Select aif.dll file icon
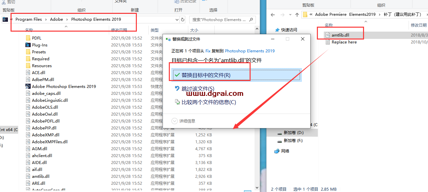Image resolution: width=428 pixels, height=192 pixels. pyautogui.click(x=28, y=170)
